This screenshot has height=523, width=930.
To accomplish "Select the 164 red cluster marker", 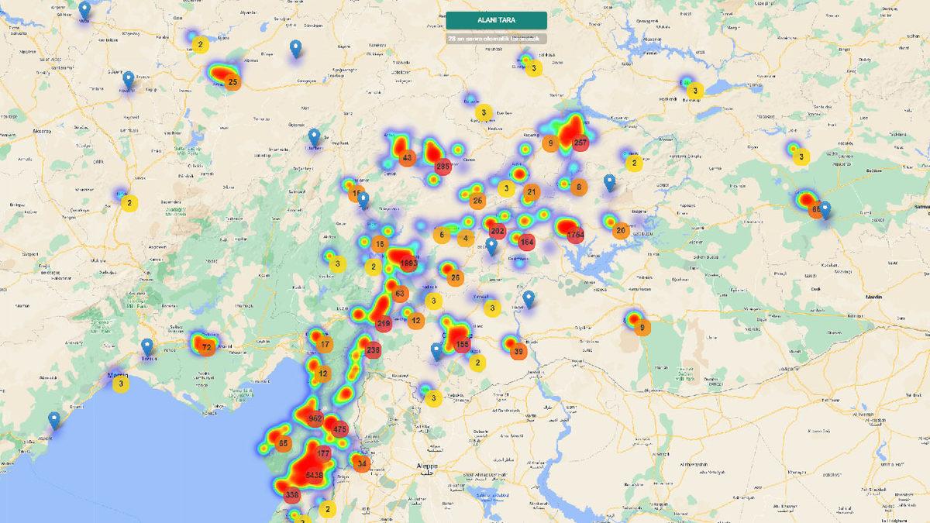I will tap(528, 243).
